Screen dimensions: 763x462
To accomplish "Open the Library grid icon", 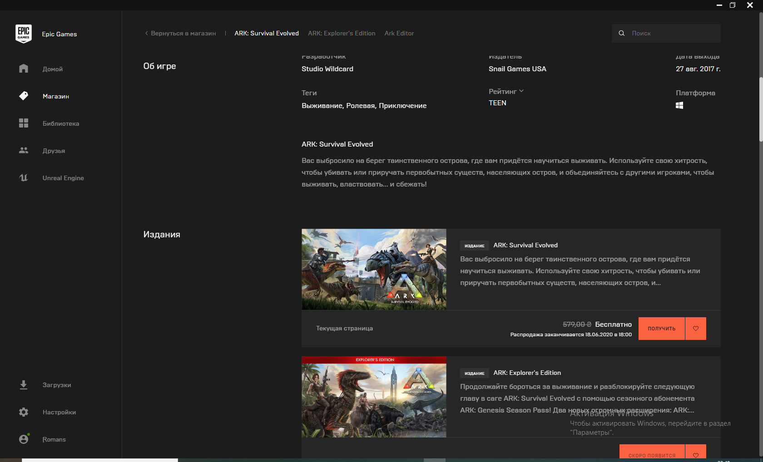I will (24, 123).
